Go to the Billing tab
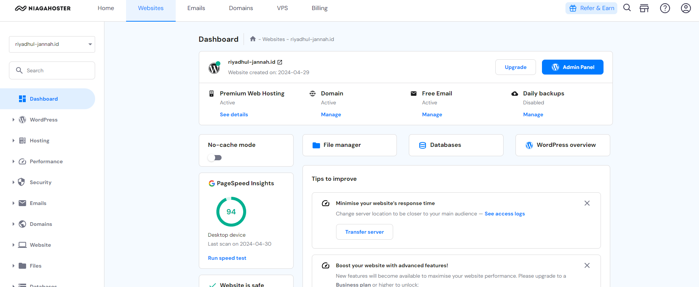The height and width of the screenshot is (287, 699). [x=320, y=8]
